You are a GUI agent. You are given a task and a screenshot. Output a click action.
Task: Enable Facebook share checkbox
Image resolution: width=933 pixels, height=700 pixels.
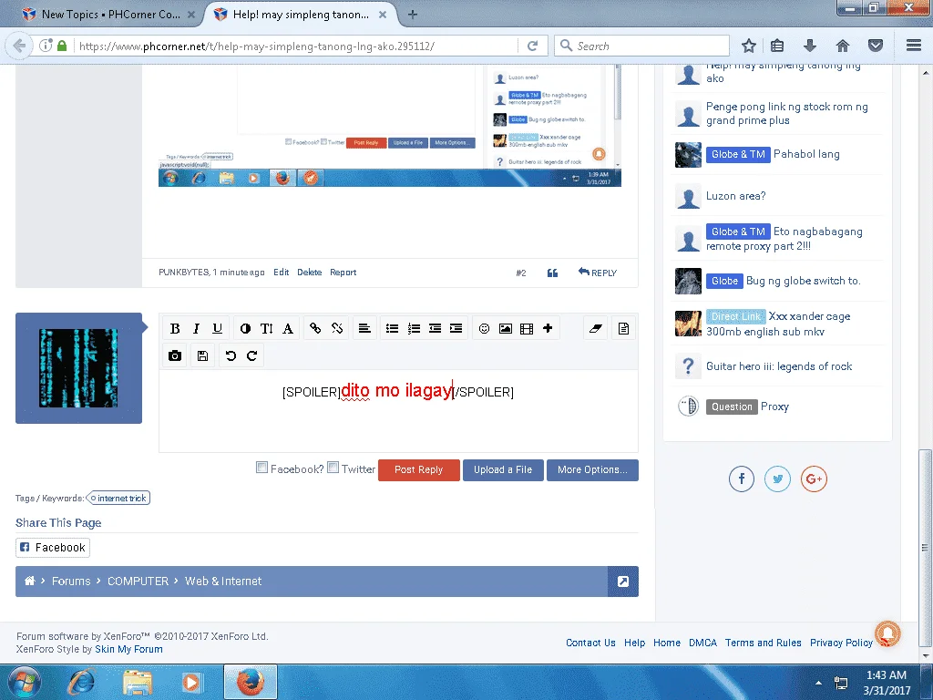tap(261, 468)
